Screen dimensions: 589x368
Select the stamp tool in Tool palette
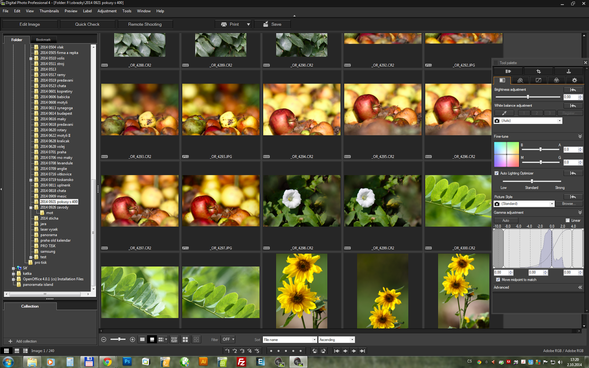point(568,71)
